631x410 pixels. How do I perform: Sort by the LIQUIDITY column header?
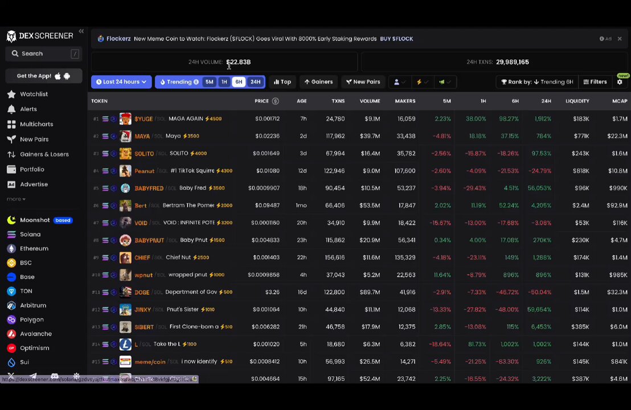[577, 101]
